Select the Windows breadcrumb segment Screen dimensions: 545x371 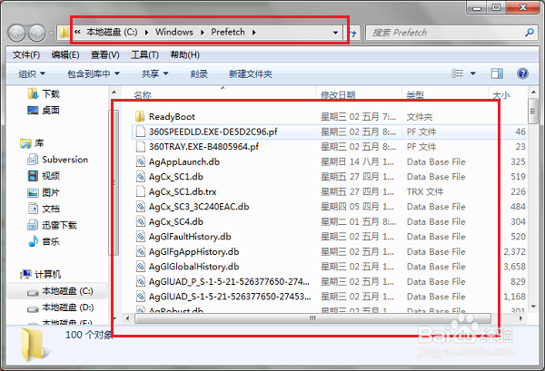pos(174,33)
